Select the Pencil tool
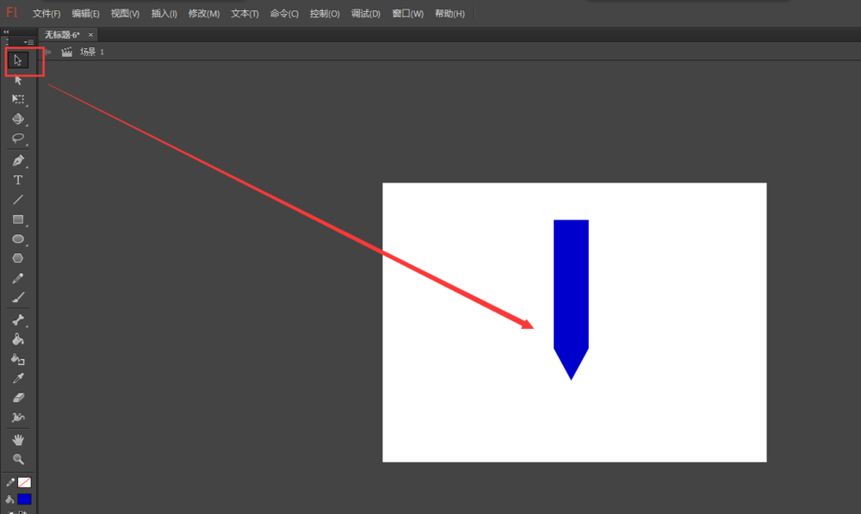 click(17, 278)
